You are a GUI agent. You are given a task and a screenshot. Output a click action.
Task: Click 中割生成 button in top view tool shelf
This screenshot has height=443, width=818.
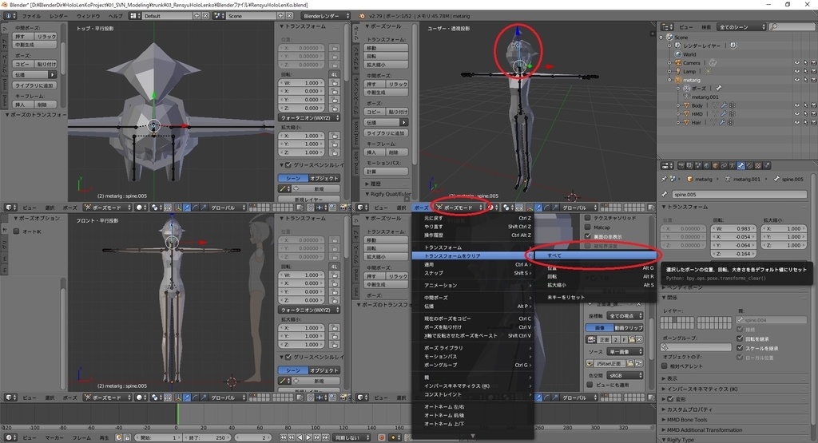35,45
